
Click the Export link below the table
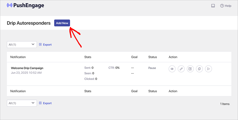pos(45,103)
